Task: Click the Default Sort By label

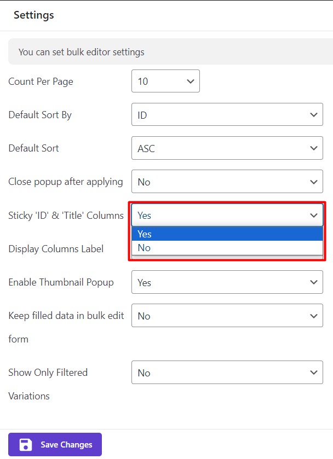Action: 40,115
